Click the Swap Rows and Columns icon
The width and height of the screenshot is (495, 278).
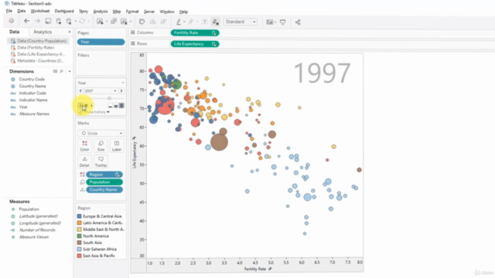[142, 22]
